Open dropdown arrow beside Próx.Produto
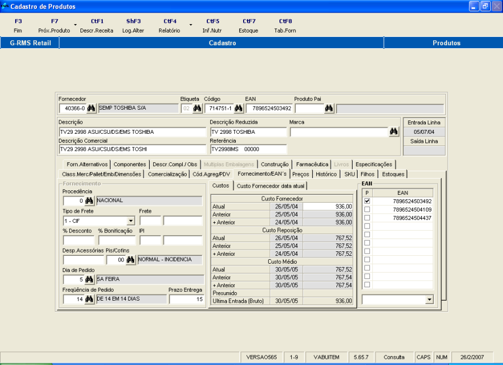The width and height of the screenshot is (503, 365). pyautogui.click(x=75, y=25)
